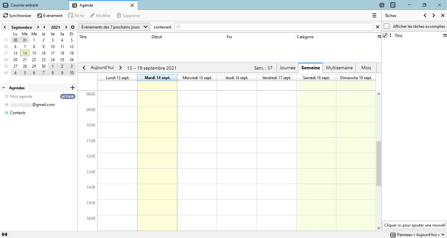Add a new agenda with plus icon
The width and height of the screenshot is (447, 238).
coord(73,88)
